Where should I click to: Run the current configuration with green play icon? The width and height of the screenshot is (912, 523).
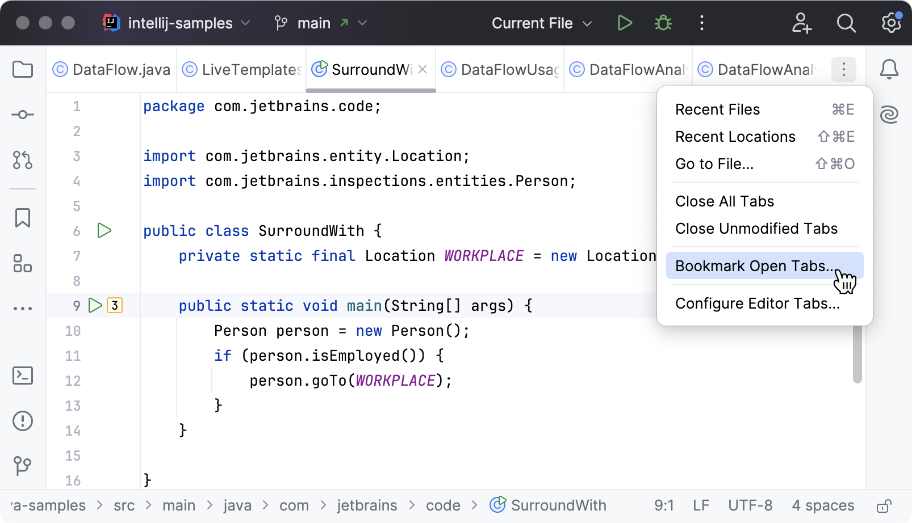625,23
